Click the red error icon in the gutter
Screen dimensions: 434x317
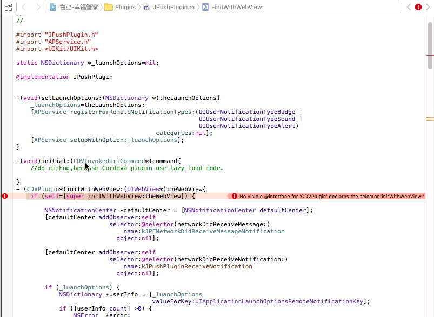coord(5,195)
